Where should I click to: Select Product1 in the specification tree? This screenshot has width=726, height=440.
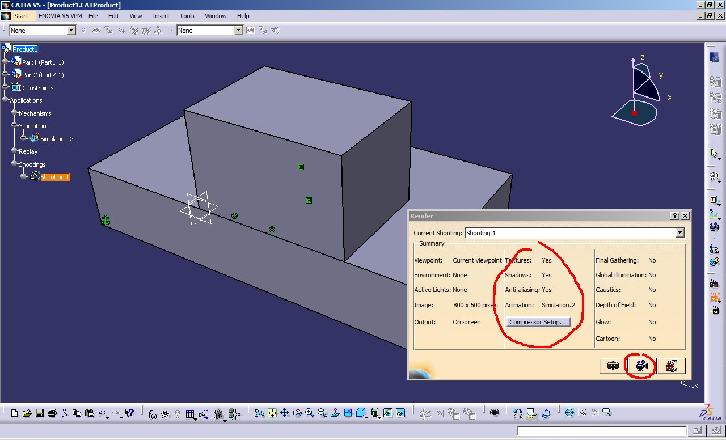(25, 49)
